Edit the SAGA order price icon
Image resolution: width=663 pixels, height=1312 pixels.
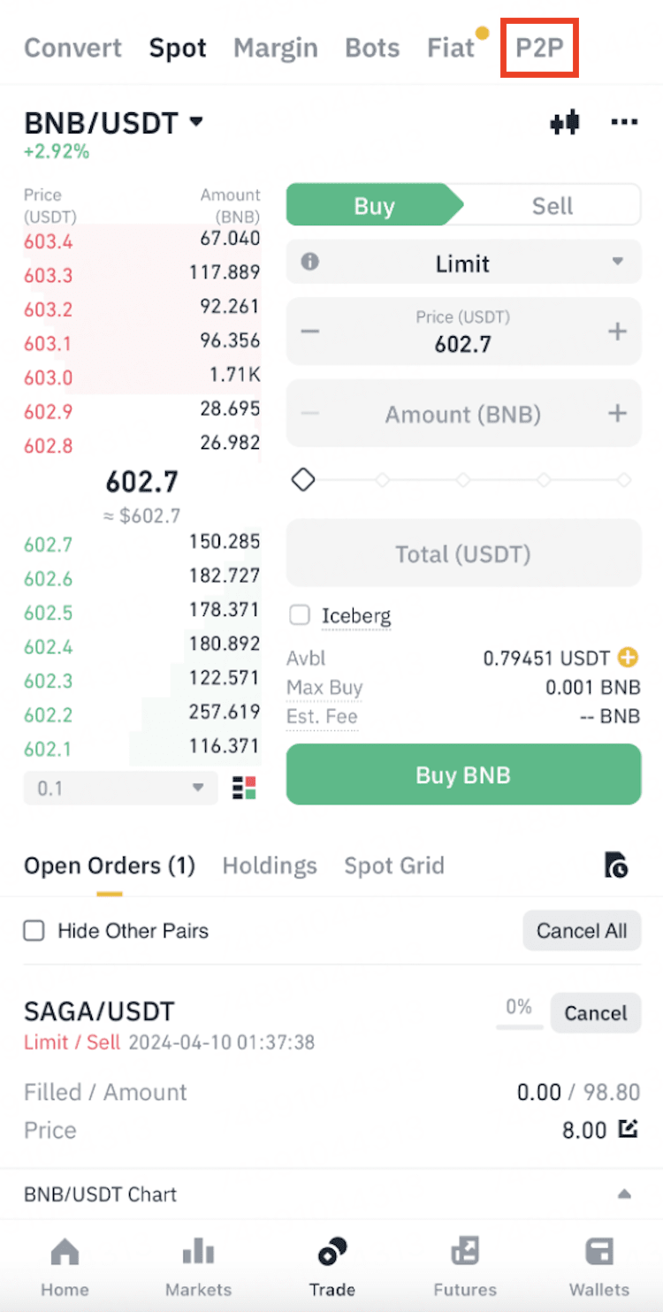click(x=628, y=1129)
